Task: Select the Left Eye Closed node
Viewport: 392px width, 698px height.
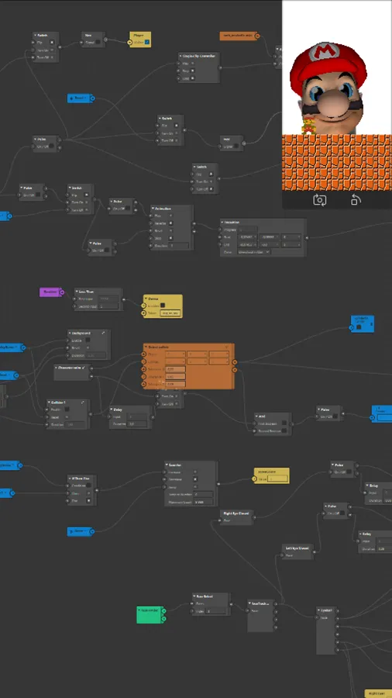Action: [x=297, y=551]
